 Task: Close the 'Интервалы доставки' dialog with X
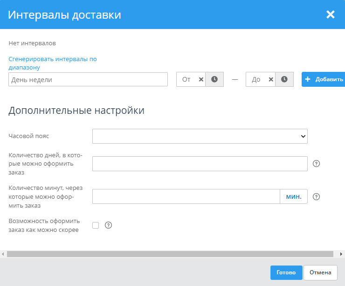point(331,14)
